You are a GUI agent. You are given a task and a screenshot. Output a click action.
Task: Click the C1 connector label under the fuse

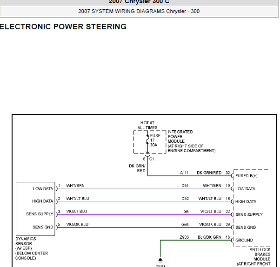point(152,159)
